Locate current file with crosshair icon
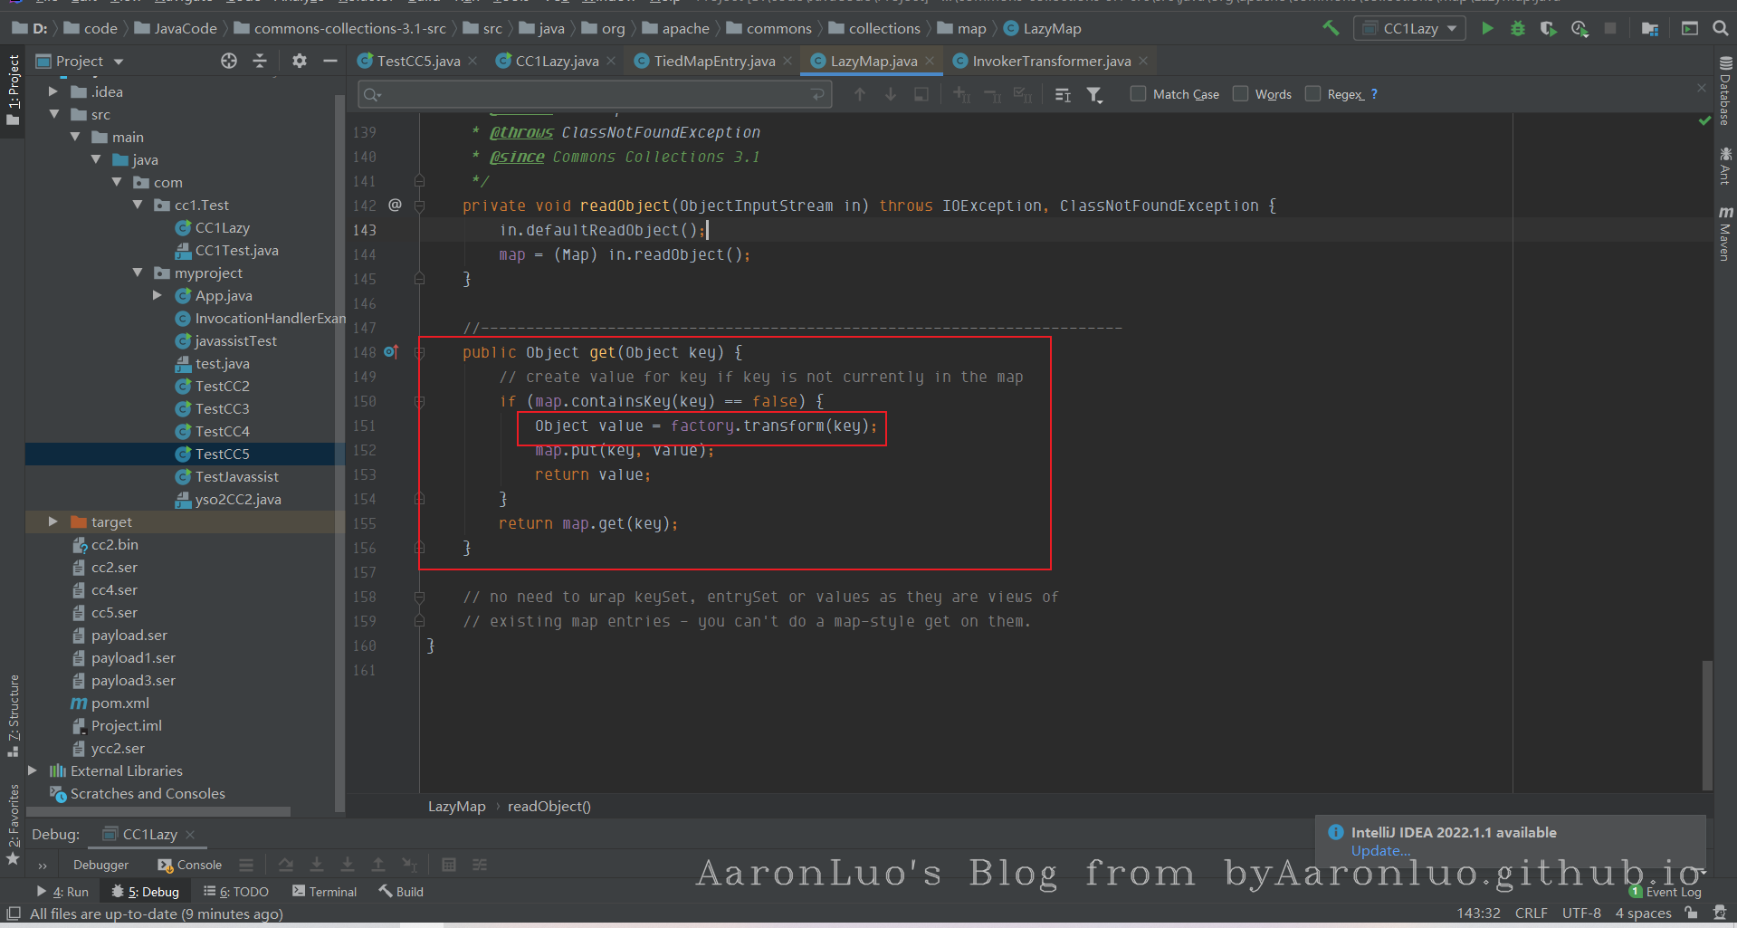The image size is (1737, 928). pos(229,61)
